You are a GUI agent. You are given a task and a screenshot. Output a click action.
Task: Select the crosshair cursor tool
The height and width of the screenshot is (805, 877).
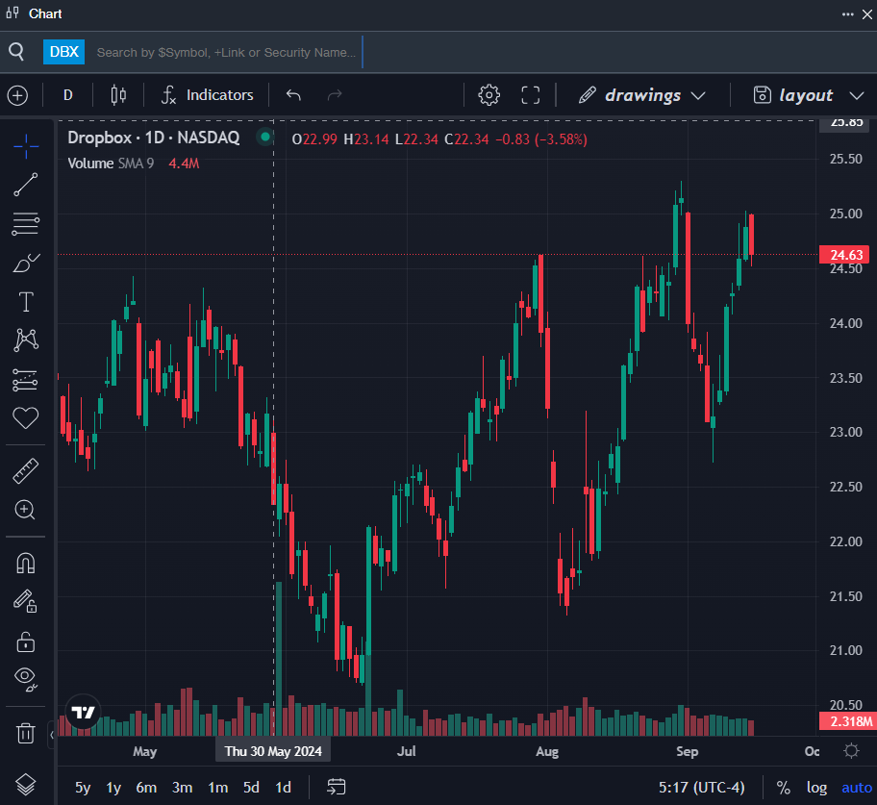click(26, 146)
